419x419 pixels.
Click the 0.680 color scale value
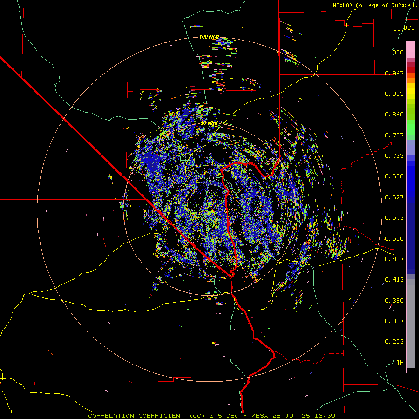coord(394,176)
